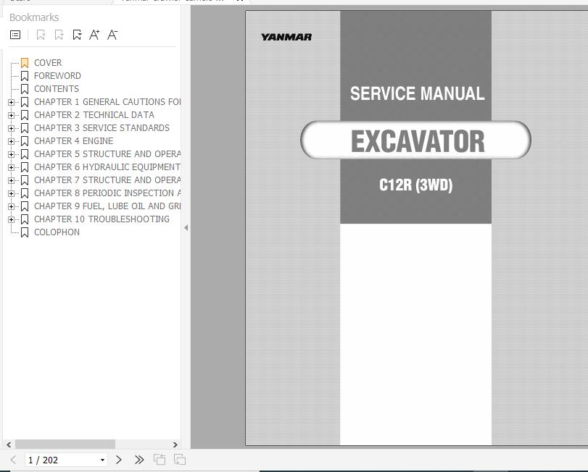
Task: Open the FOREWORD bookmark
Action: click(57, 75)
